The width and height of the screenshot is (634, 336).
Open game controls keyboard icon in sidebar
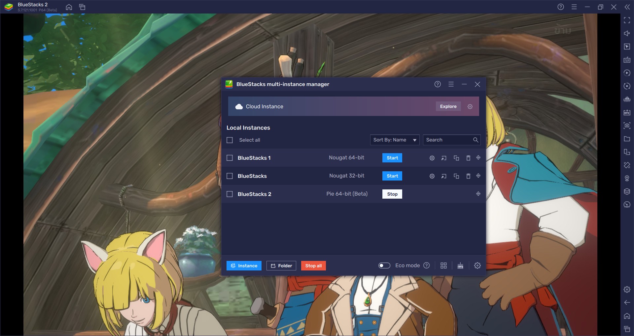(627, 60)
